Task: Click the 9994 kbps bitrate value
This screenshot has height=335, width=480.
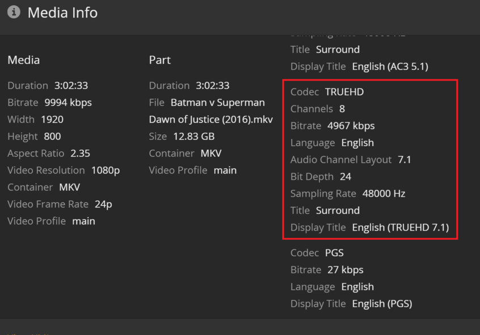Action: tap(68, 103)
